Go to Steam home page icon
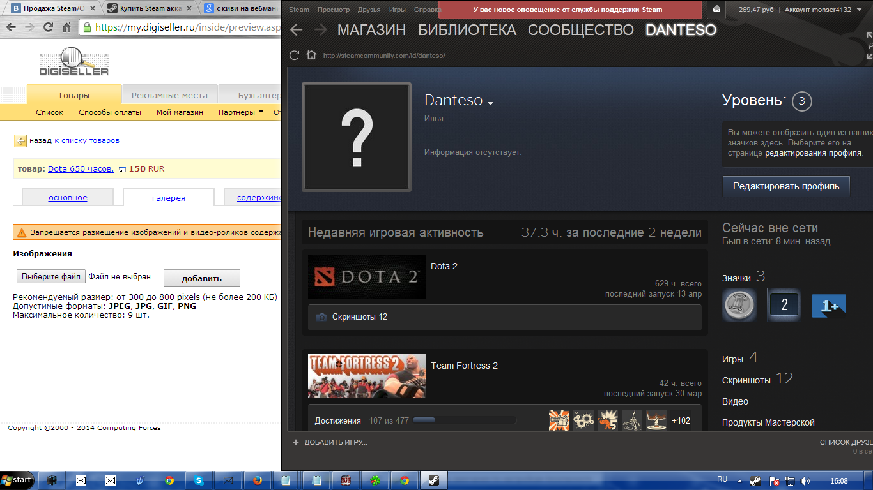 311,56
